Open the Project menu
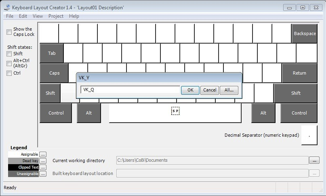 (56, 16)
